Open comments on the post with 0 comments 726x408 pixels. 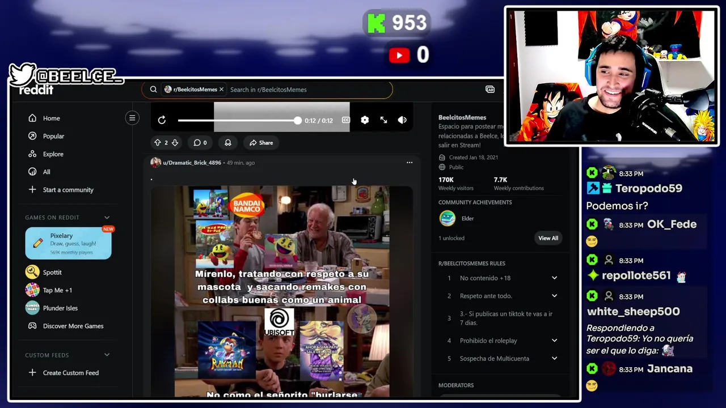pos(200,143)
